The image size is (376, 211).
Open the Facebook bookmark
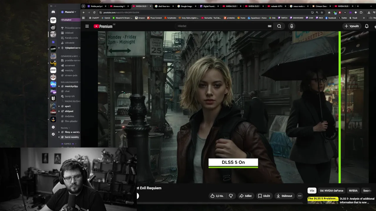pos(330,18)
